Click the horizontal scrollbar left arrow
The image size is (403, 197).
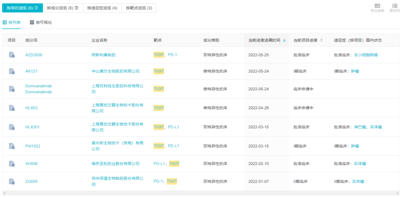(x=4, y=193)
